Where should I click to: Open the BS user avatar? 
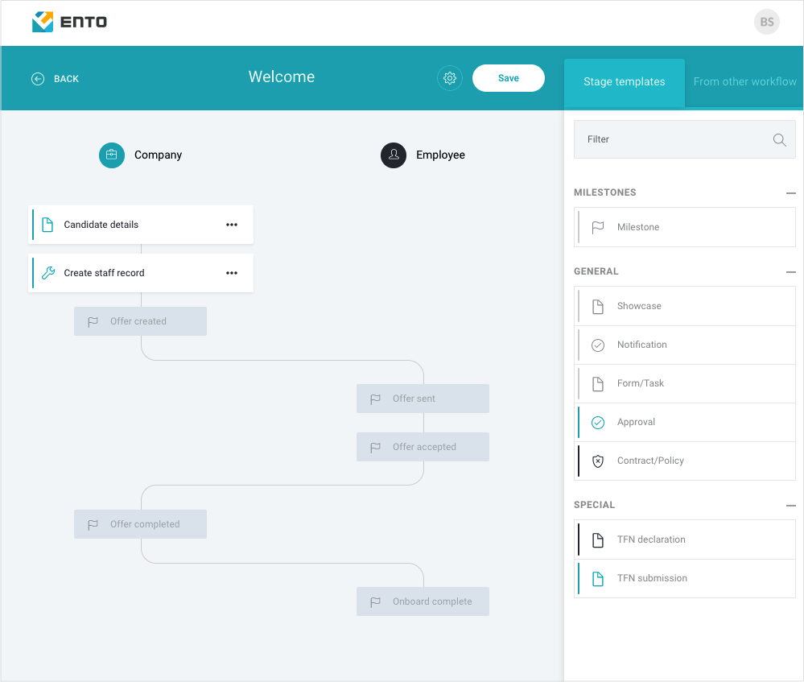pos(766,22)
